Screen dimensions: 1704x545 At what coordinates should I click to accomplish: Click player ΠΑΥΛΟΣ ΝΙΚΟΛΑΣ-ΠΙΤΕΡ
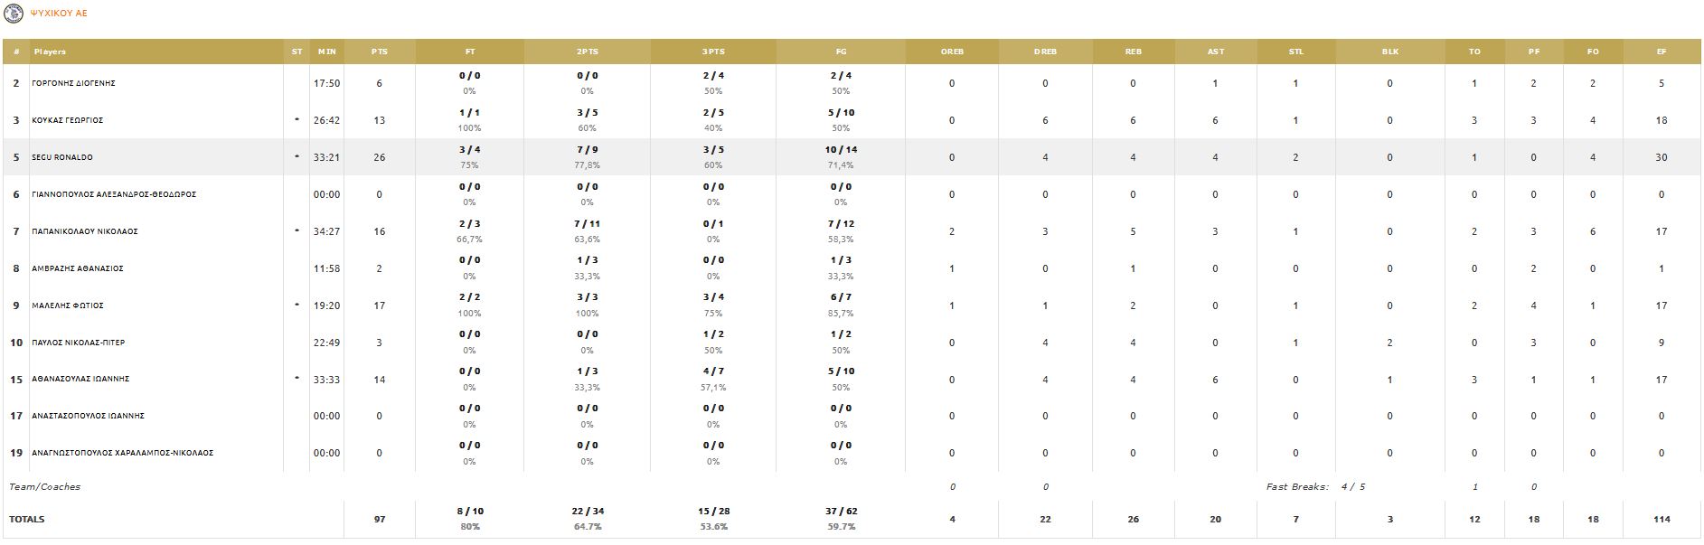[x=79, y=343]
